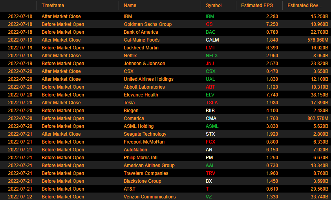Click the Name column header

(x=130, y=5)
